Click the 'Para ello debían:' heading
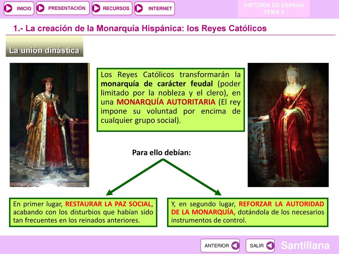The height and width of the screenshot is (254, 339). (x=162, y=152)
